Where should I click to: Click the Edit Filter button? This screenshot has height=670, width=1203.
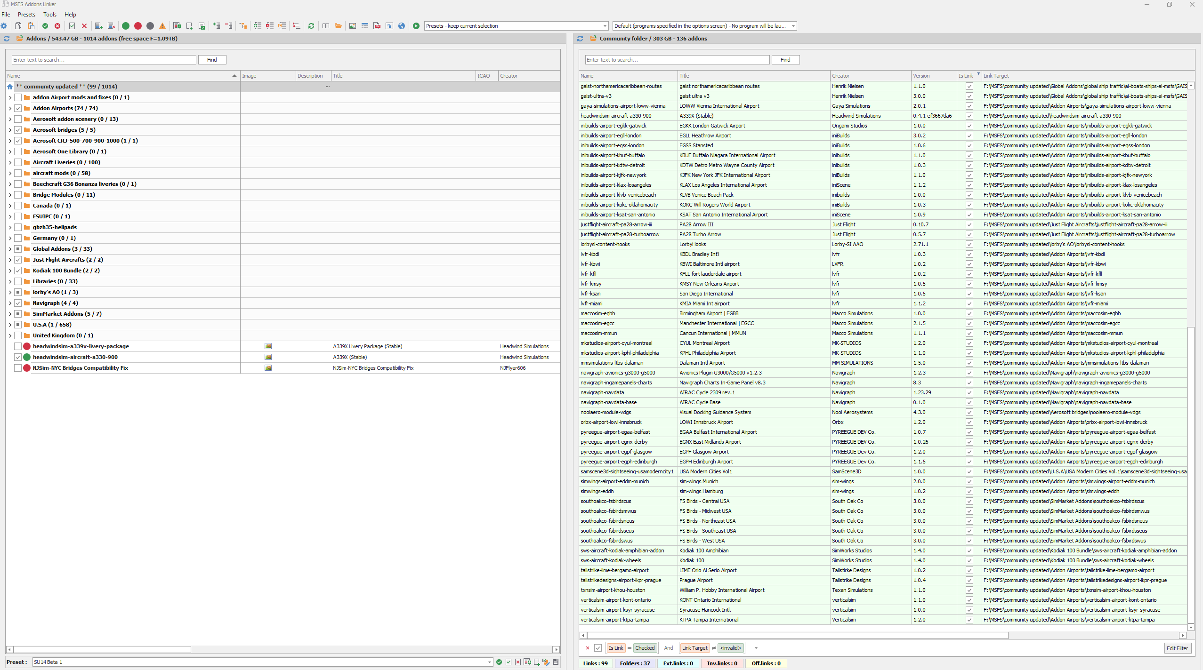(x=1177, y=648)
